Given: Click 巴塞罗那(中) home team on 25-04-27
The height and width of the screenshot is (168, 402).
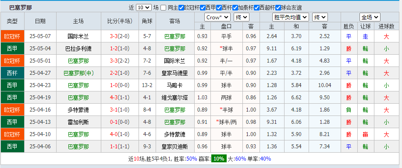Looking at the screenshot, I should [x=79, y=73].
